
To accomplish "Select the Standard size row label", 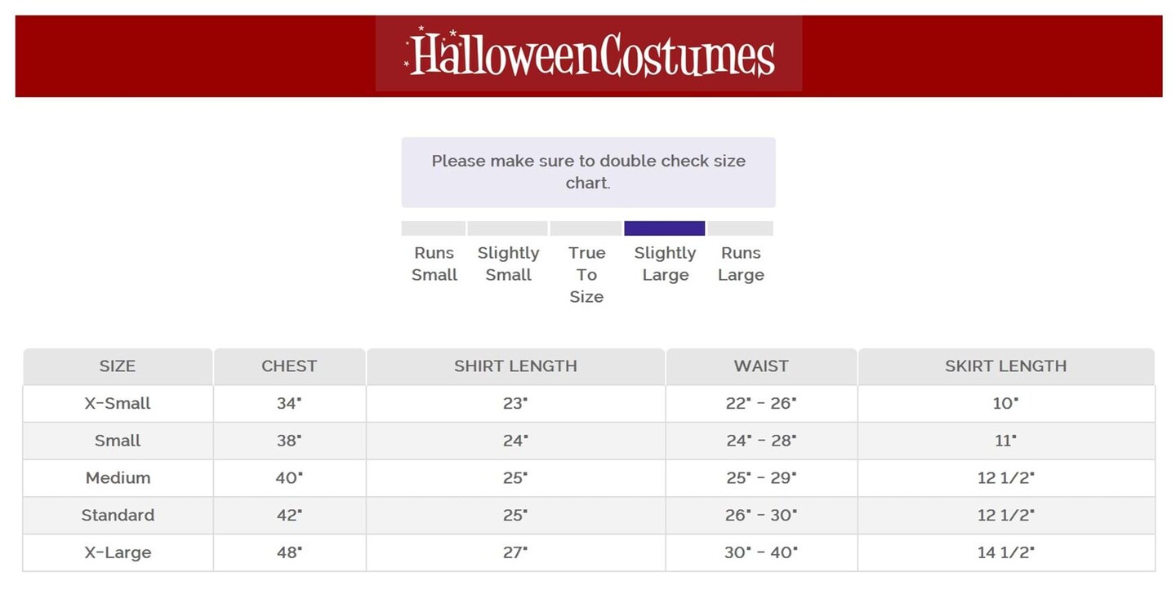I will (118, 516).
